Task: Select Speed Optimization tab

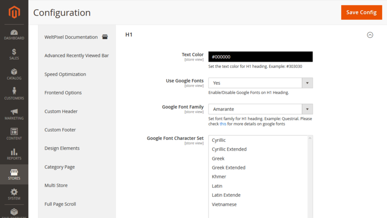Action: (x=65, y=74)
